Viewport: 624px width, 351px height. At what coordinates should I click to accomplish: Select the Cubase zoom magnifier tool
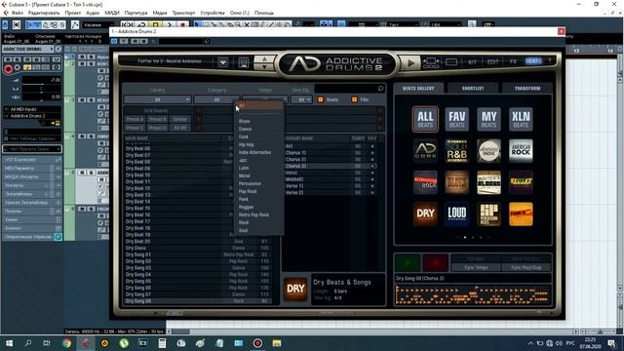coord(238,24)
